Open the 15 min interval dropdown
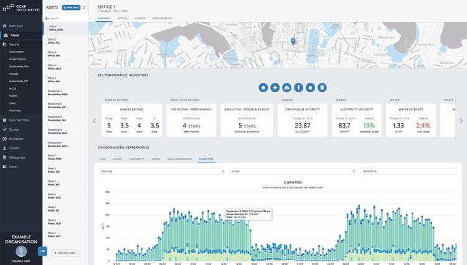Screen dimensions: 467x265 coord(293,171)
